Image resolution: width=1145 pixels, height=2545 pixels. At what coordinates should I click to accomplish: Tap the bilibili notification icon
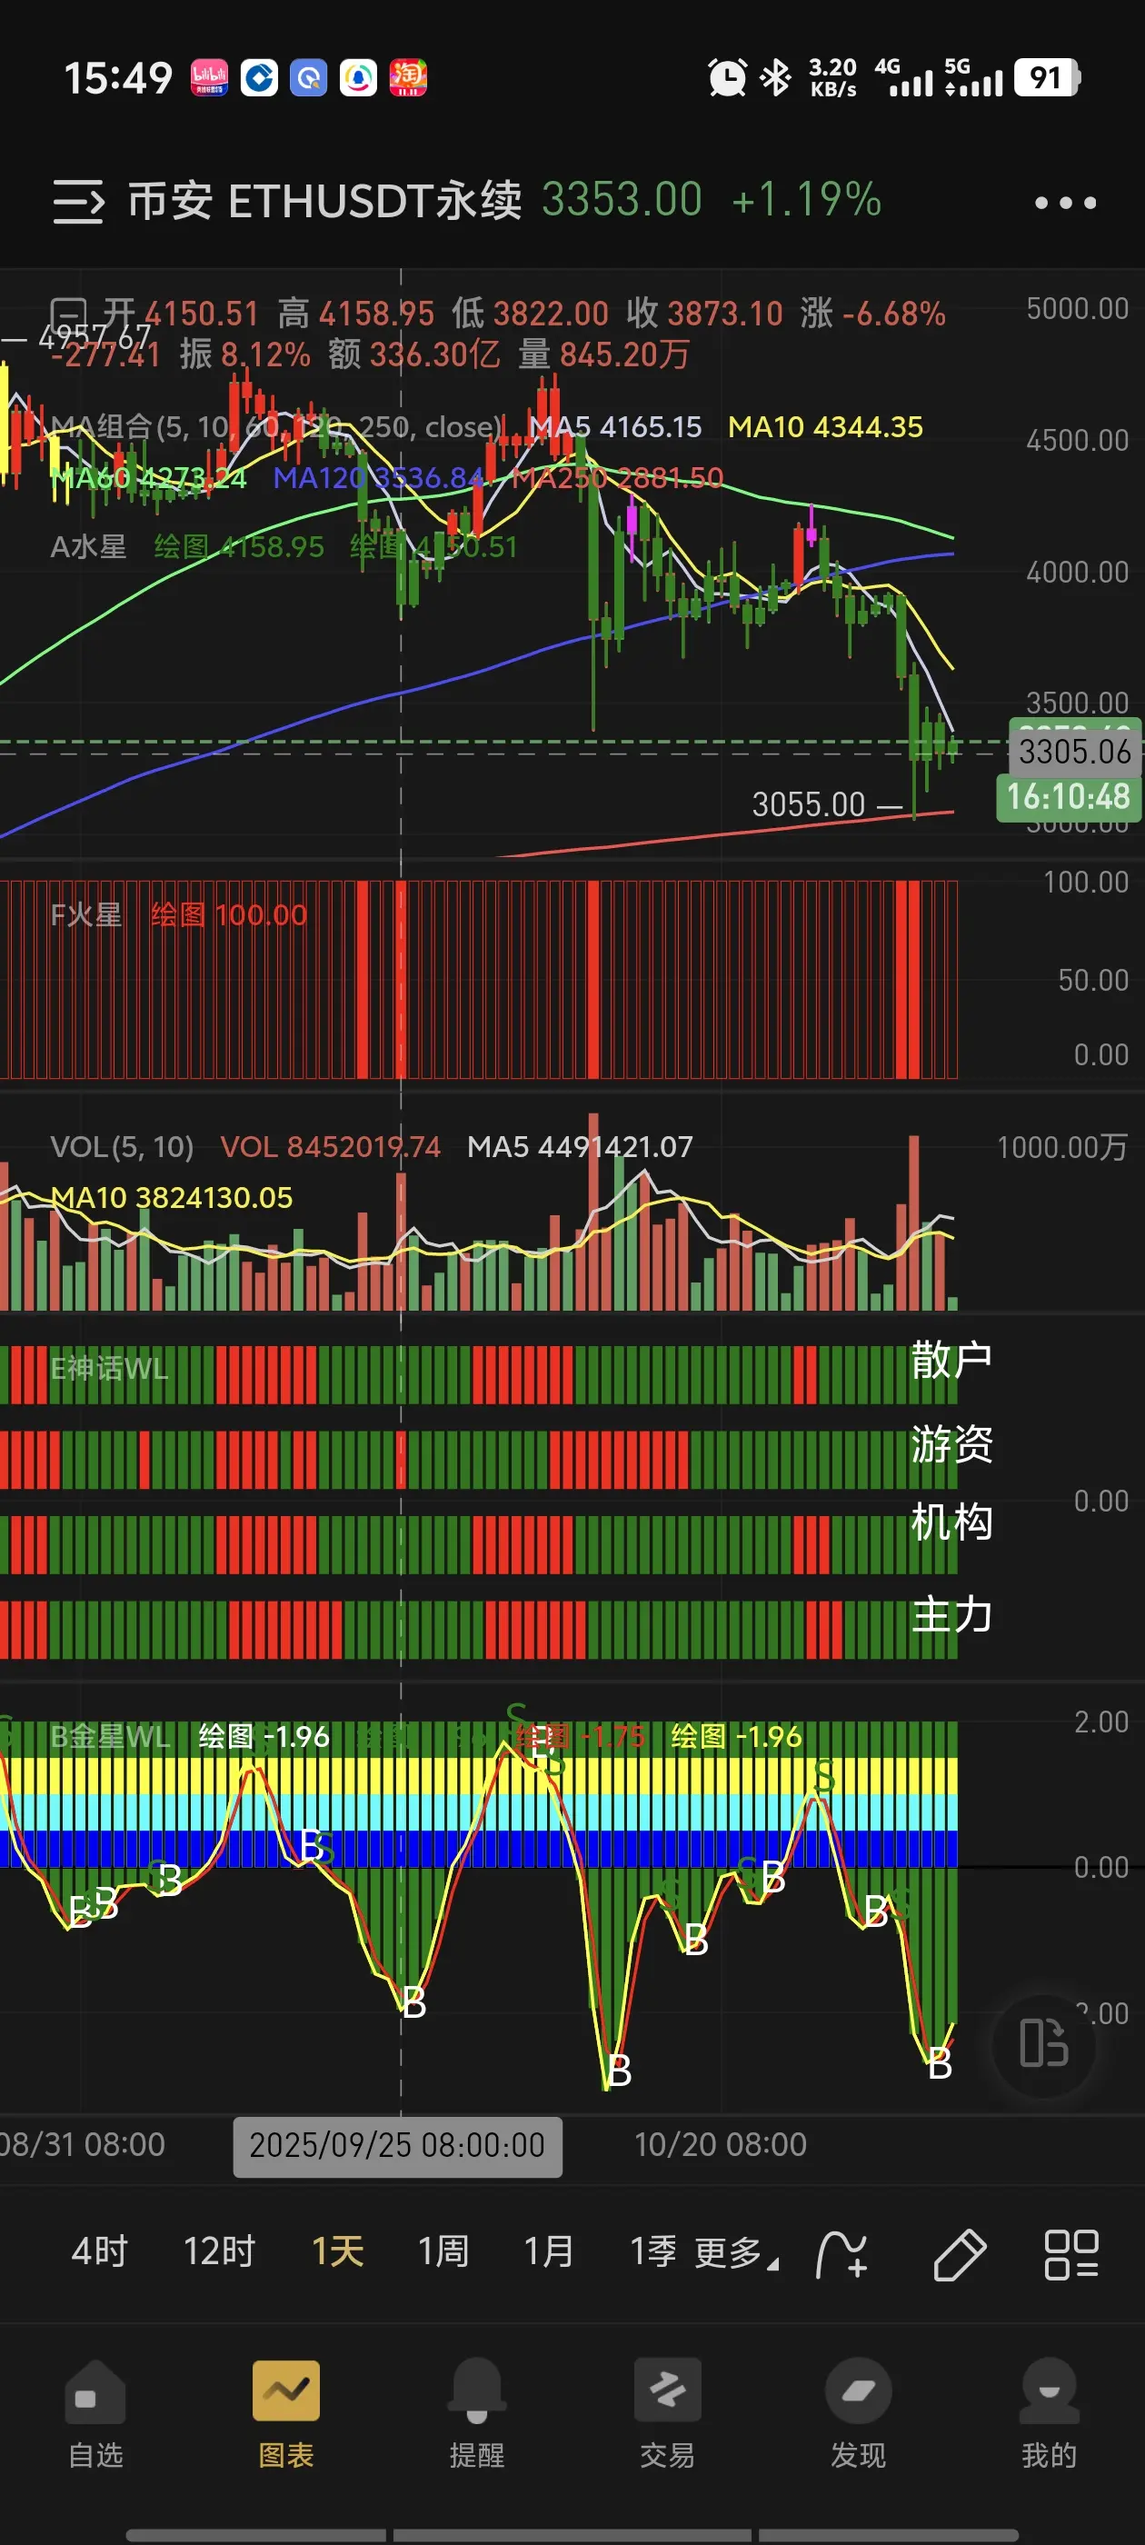[209, 77]
